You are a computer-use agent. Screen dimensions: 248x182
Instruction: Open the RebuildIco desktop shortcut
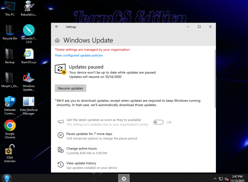(29, 8)
